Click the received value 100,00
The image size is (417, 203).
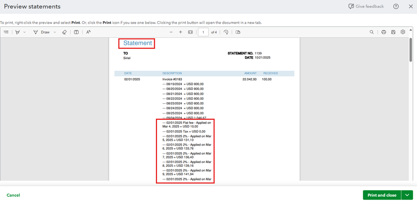point(267,79)
